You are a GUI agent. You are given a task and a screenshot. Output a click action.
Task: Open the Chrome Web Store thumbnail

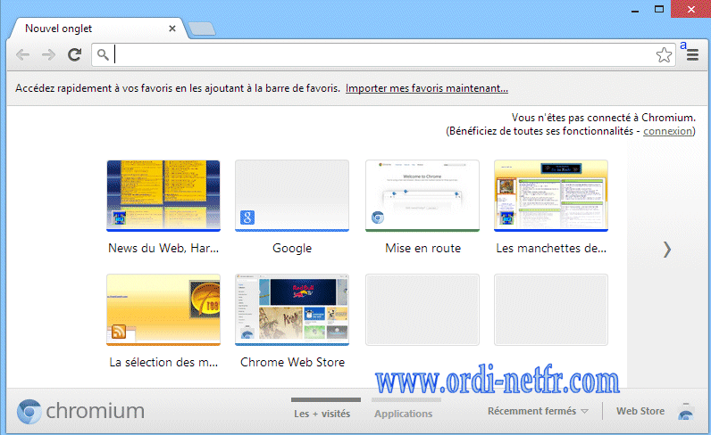coord(292,309)
